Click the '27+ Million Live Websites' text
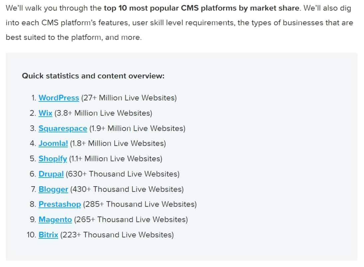The height and width of the screenshot is (267, 364). [129, 98]
